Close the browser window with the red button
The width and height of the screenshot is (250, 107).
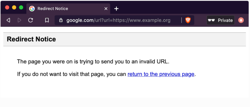pyautogui.click(x=7, y=7)
